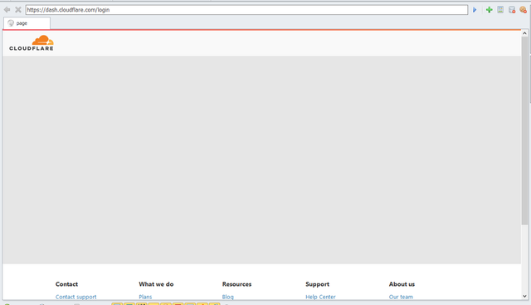The width and height of the screenshot is (531, 305).
Task: Click the blue go arrow beside address bar
Action: (x=475, y=10)
